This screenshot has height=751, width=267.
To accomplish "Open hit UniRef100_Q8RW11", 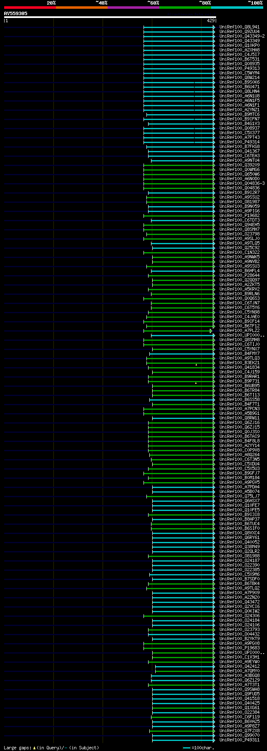I will tap(239, 418).
